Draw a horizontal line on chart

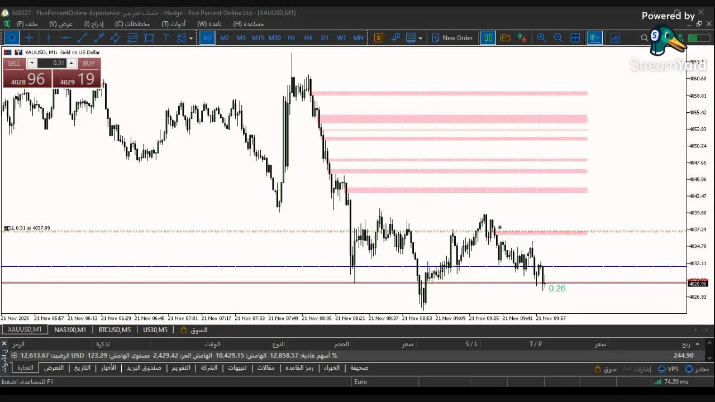(65, 38)
